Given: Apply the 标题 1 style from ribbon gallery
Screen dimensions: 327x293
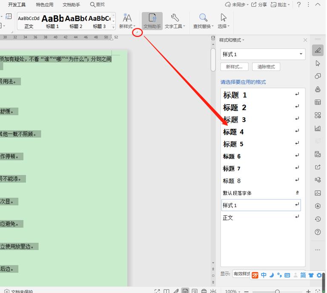Looking at the screenshot, I should 52,21.
